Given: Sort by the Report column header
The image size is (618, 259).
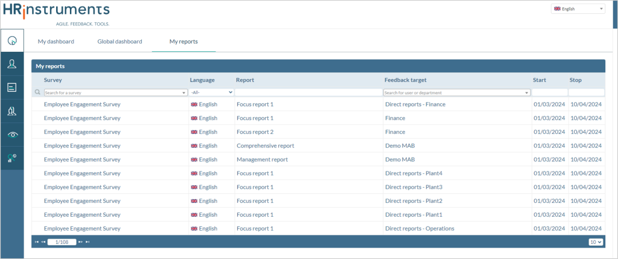Looking at the screenshot, I should click(x=245, y=80).
